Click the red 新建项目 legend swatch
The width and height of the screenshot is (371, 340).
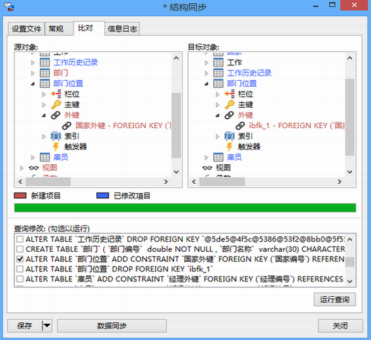[20, 195]
